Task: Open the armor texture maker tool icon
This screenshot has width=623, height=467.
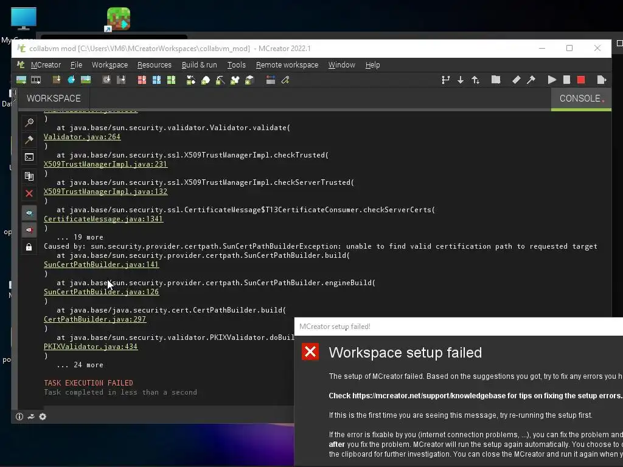Action: click(191, 80)
